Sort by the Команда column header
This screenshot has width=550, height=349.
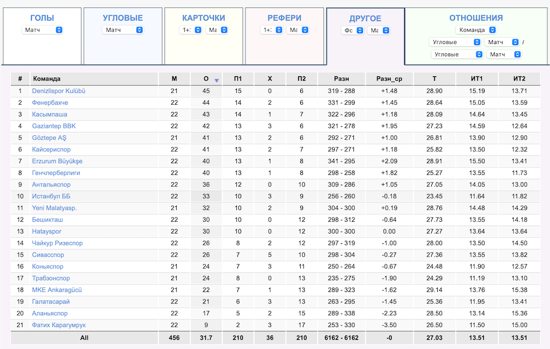pyautogui.click(x=94, y=78)
